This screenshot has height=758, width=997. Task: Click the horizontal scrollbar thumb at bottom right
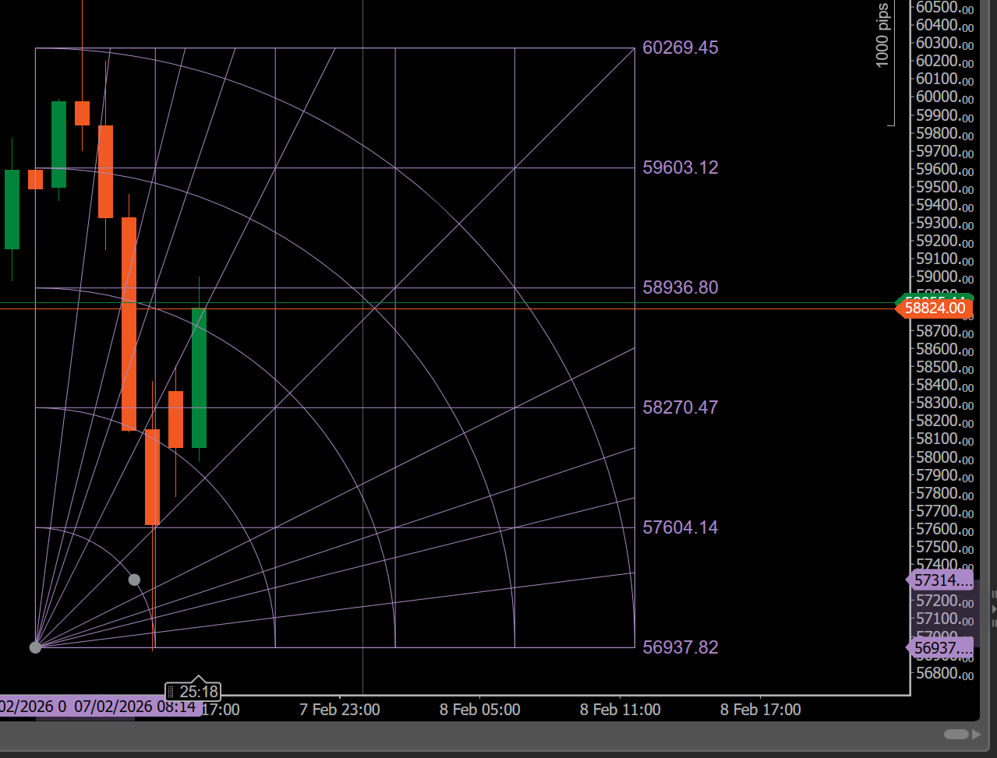point(956,735)
